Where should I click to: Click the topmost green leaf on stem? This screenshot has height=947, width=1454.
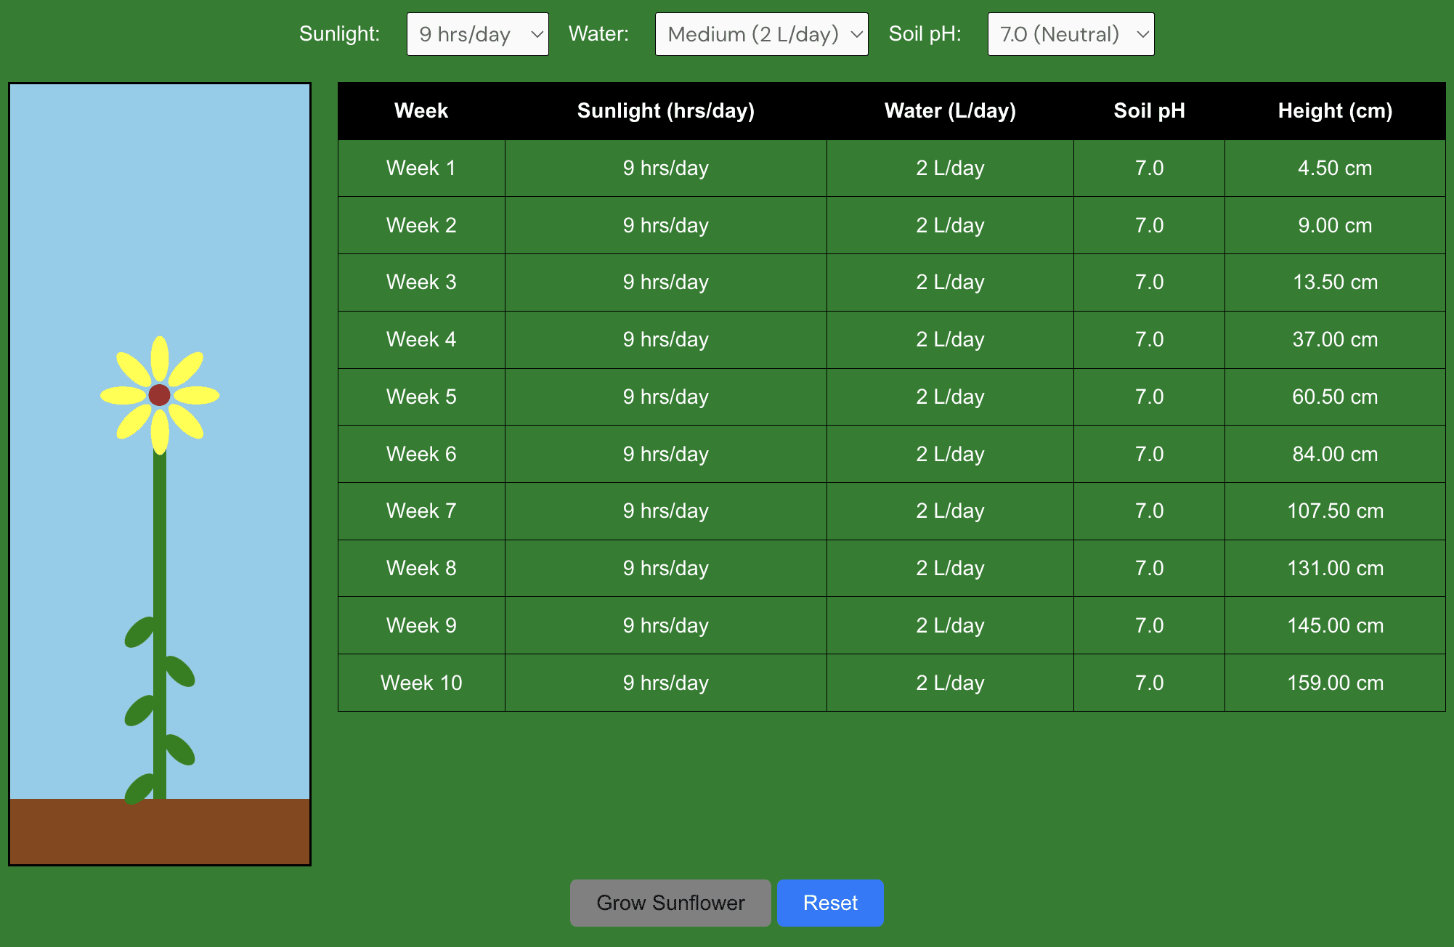tap(139, 632)
